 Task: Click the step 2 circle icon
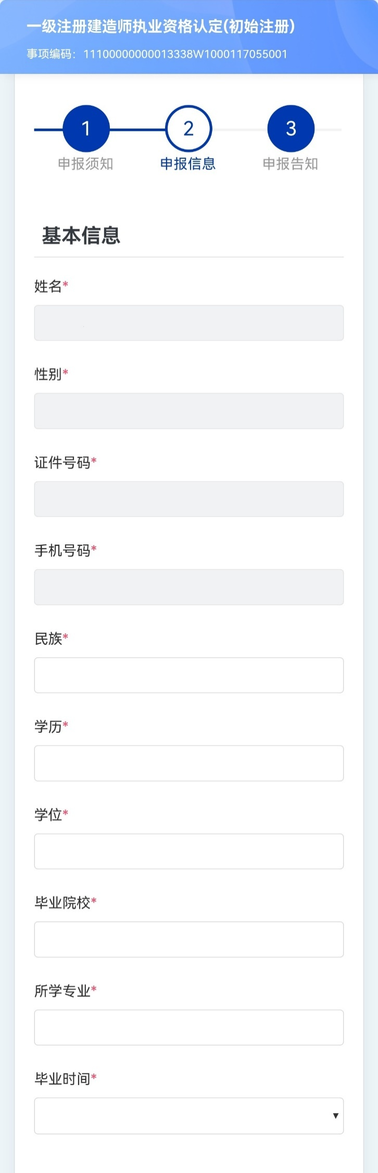tap(188, 129)
